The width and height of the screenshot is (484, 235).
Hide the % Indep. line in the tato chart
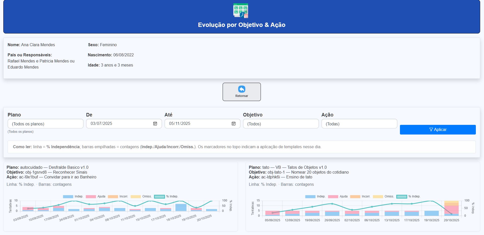(x=408, y=196)
